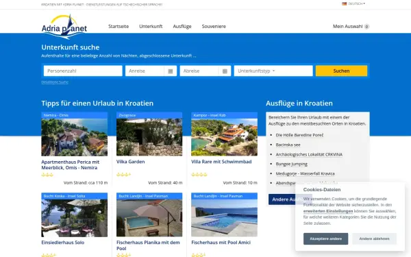This screenshot has height=257, width=411.
Task: Open the Villa Rare photo in Kampor
Action: (x=225, y=137)
